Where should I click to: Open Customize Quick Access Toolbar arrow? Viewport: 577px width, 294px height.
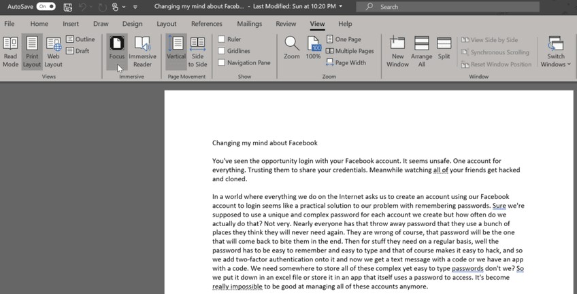click(x=135, y=7)
